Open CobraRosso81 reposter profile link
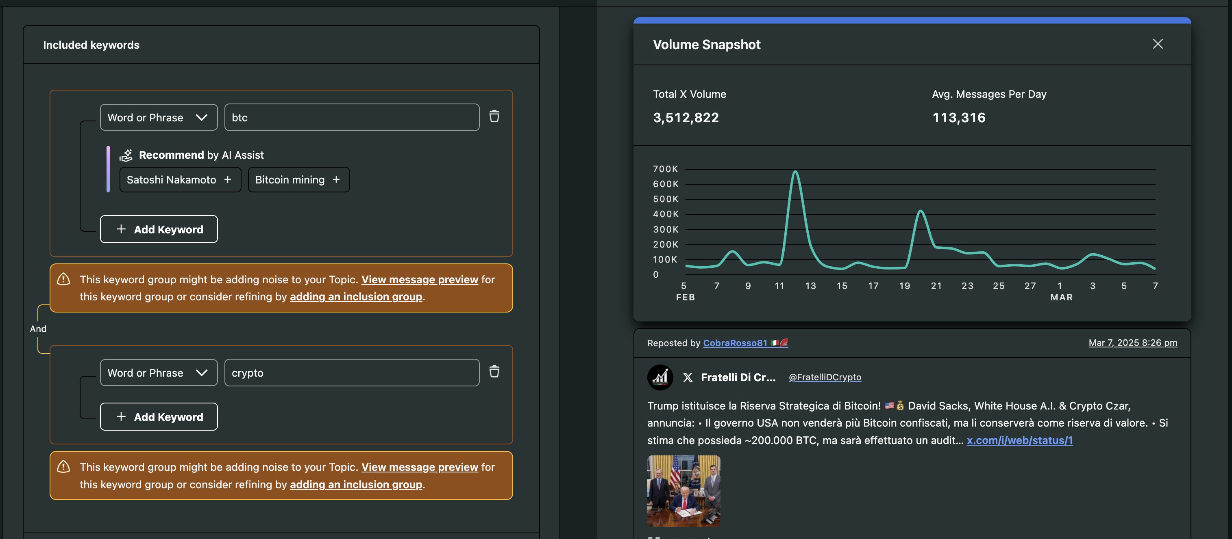The height and width of the screenshot is (539, 1232). point(735,343)
